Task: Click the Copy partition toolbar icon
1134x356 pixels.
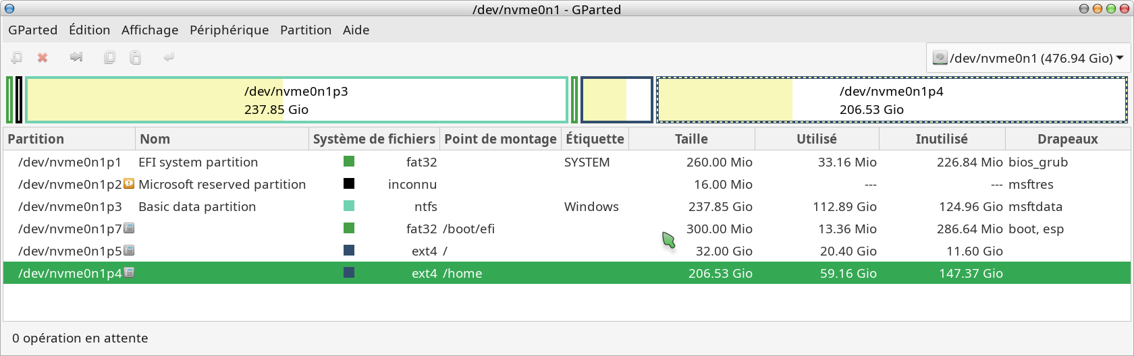Action: pos(109,58)
